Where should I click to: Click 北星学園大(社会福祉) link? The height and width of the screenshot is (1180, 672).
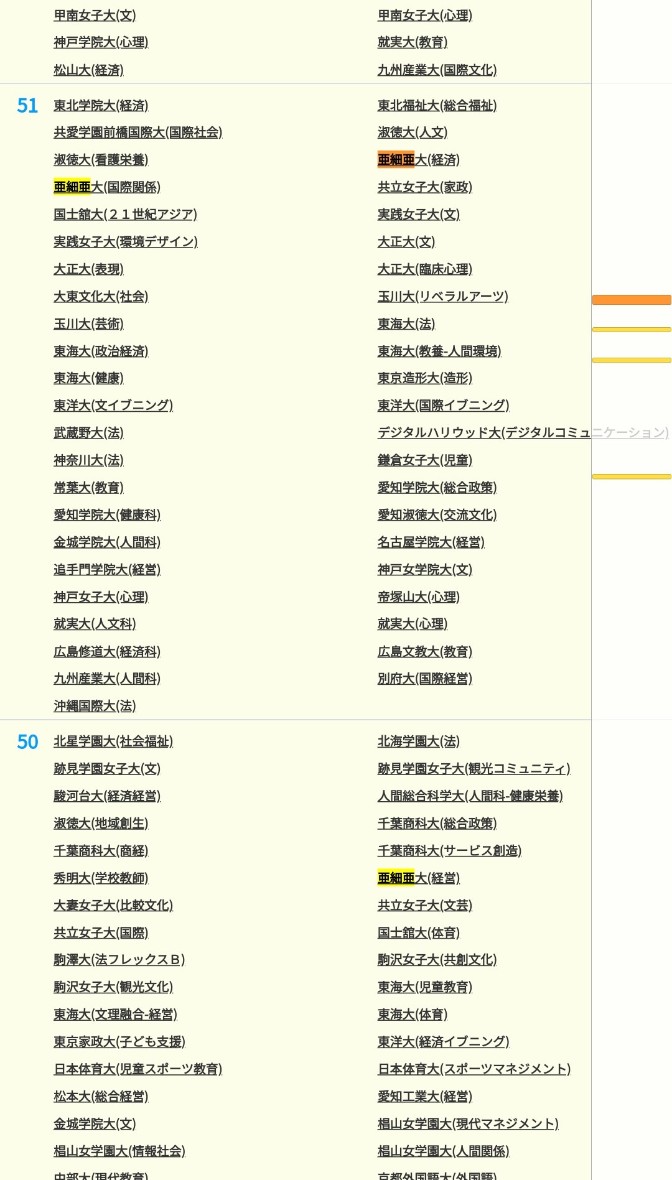[x=113, y=741]
